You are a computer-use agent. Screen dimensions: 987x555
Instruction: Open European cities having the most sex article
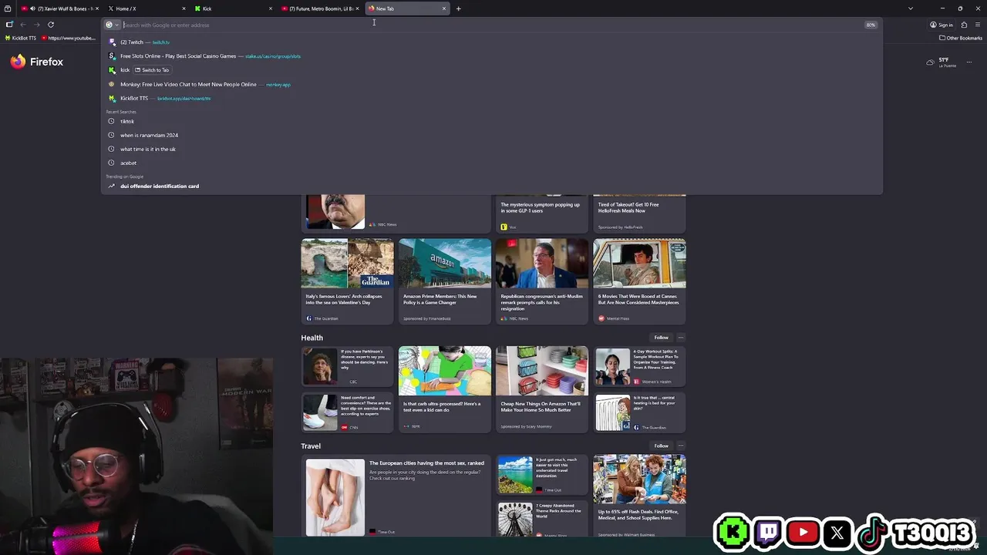pos(396,496)
